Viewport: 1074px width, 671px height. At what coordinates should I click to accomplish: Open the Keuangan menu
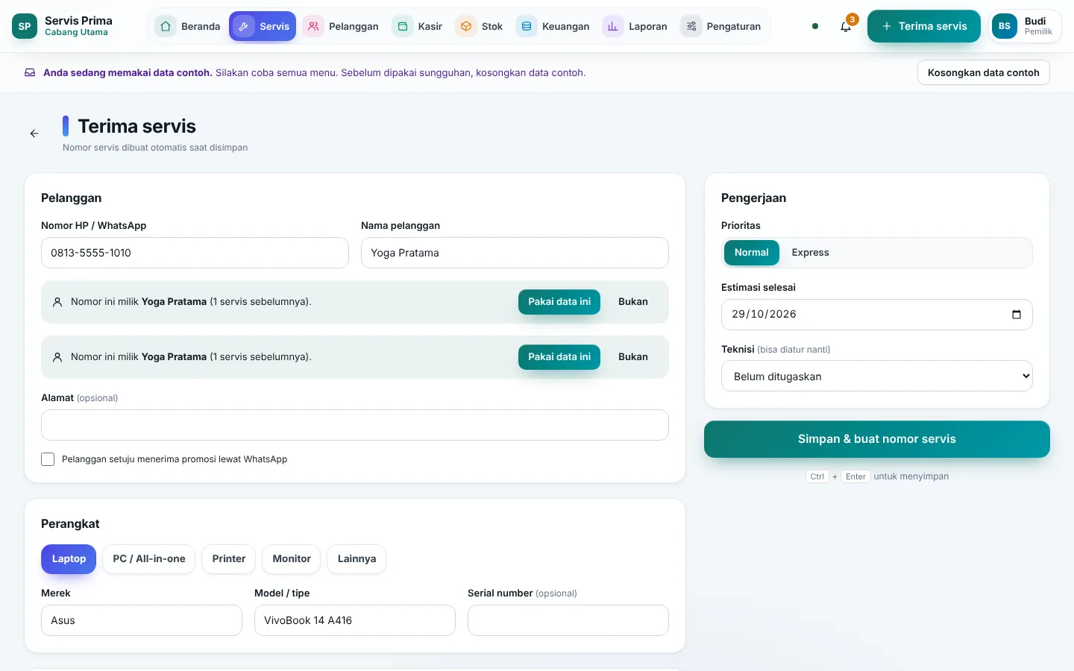[553, 26]
